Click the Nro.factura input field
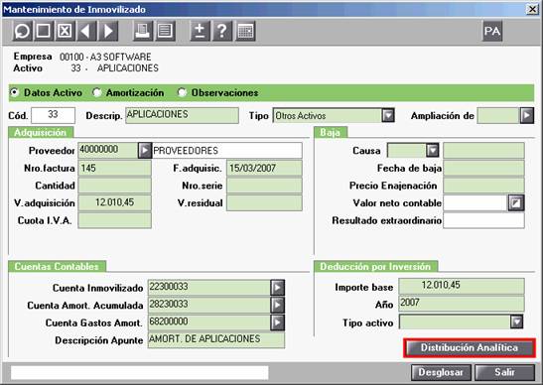This screenshot has width=543, height=385. [114, 169]
